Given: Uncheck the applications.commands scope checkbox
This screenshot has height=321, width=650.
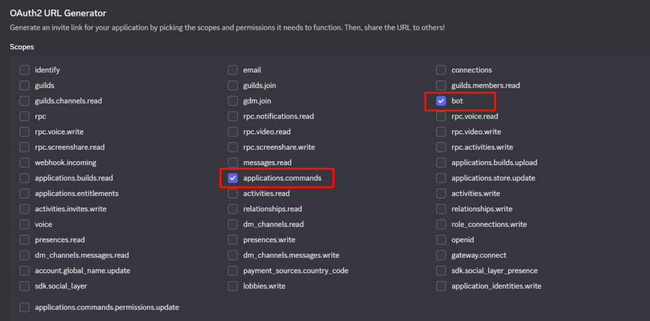Looking at the screenshot, I should (x=233, y=178).
